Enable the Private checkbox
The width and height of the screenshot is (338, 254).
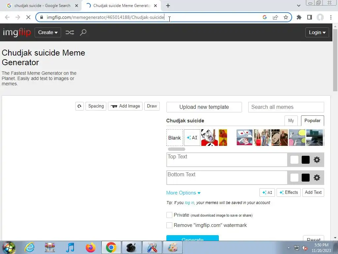[169, 215]
